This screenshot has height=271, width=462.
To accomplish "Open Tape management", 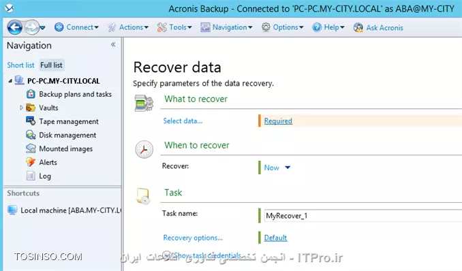I will point(69,121).
